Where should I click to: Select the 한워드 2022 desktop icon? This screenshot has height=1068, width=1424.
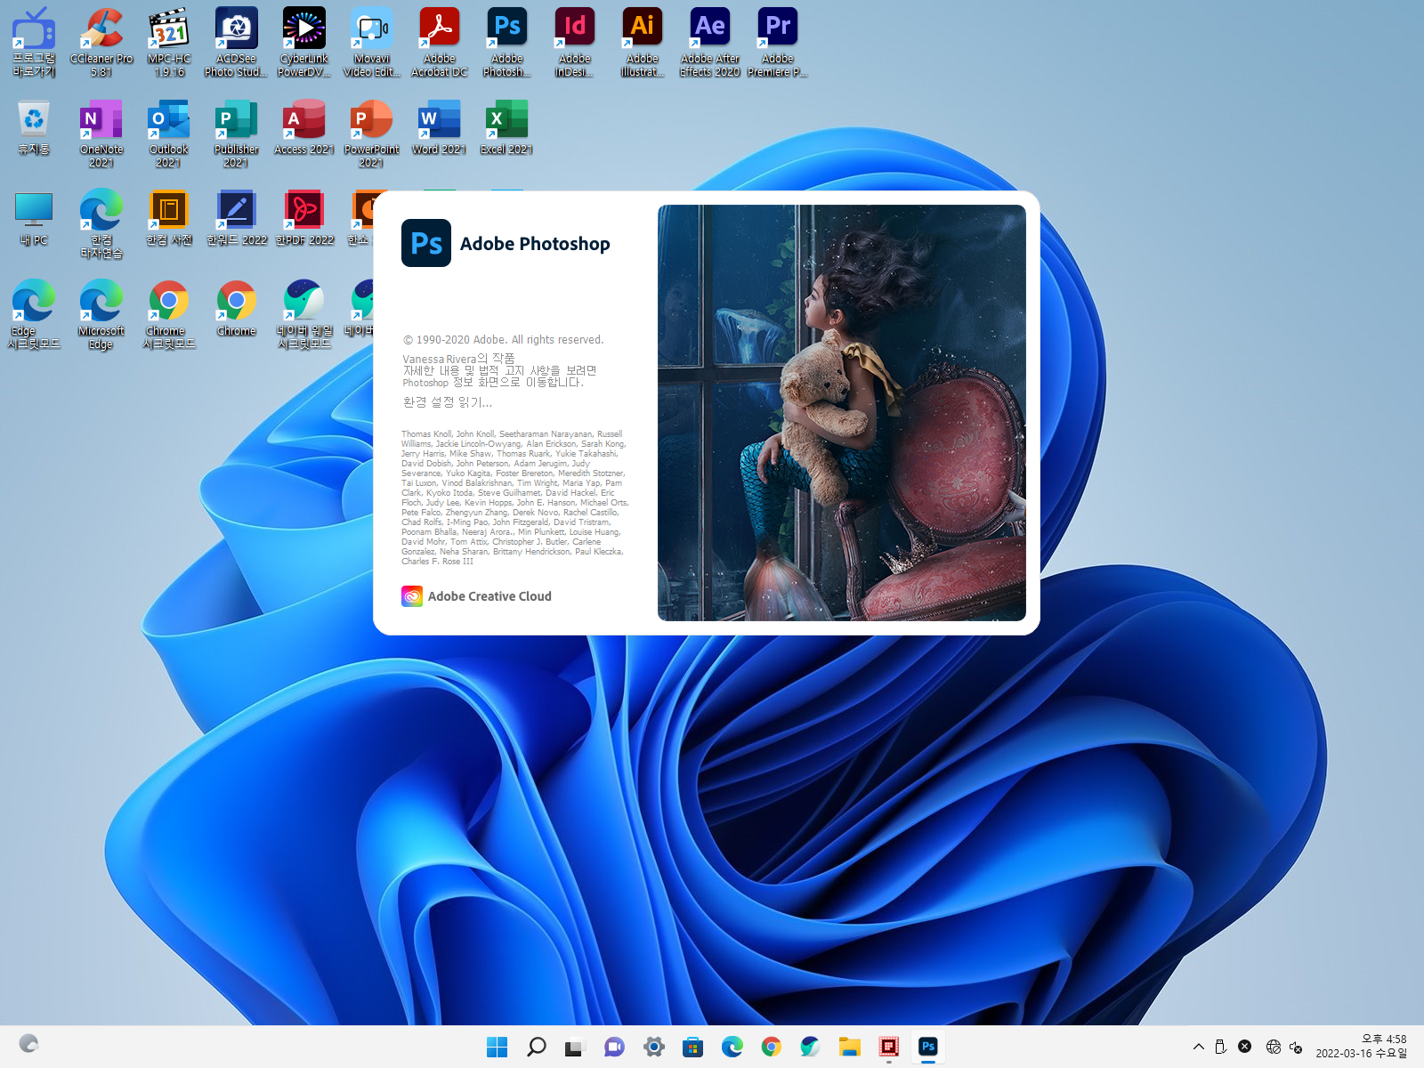coord(237,218)
